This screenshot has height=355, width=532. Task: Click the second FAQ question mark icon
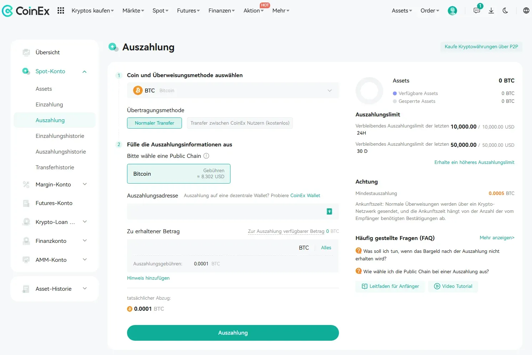pyautogui.click(x=359, y=271)
